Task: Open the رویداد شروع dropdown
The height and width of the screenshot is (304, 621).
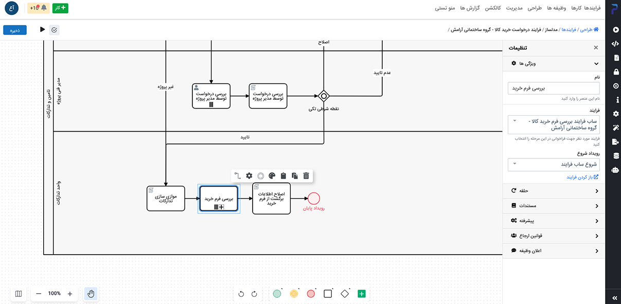Action: 553,165
